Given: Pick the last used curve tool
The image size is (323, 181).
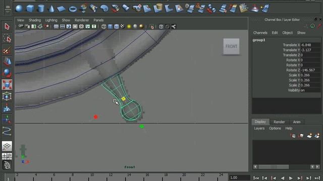Looking at the screenshot, I should [7, 131].
